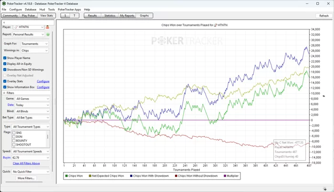The width and height of the screenshot is (334, 192).
Task: Collapse the Filters section expander
Action: [4, 93]
